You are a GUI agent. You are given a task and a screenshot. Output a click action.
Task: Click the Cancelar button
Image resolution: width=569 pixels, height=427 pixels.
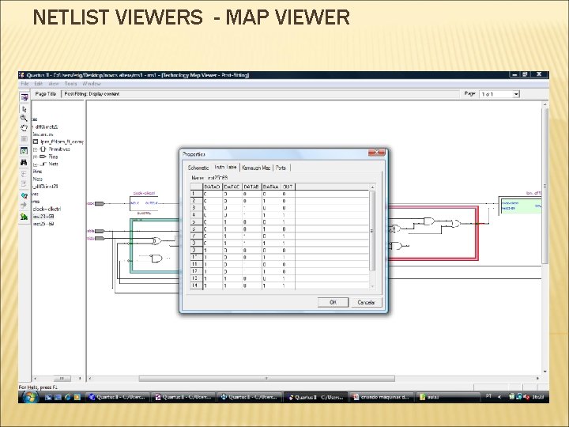(366, 302)
